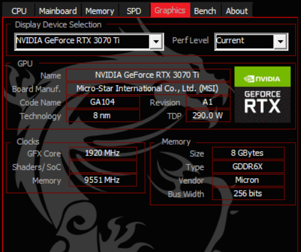This screenshot has width=301, height=252.
Task: Click the Technology label
Action: [x=40, y=116]
